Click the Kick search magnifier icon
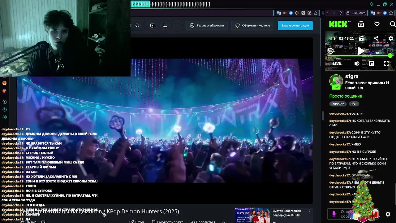396x223 pixels. click(392, 24)
